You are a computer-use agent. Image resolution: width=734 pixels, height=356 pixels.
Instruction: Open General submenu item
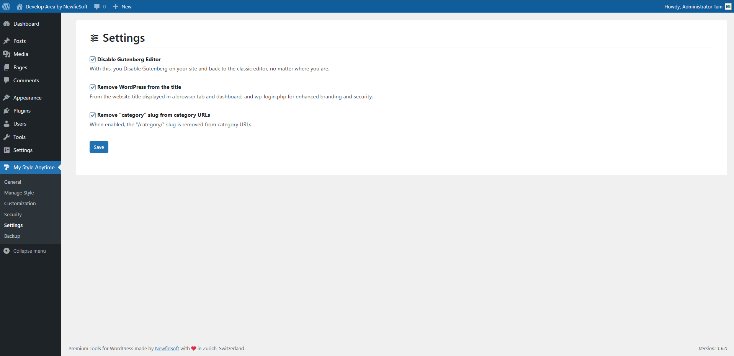pyautogui.click(x=13, y=182)
